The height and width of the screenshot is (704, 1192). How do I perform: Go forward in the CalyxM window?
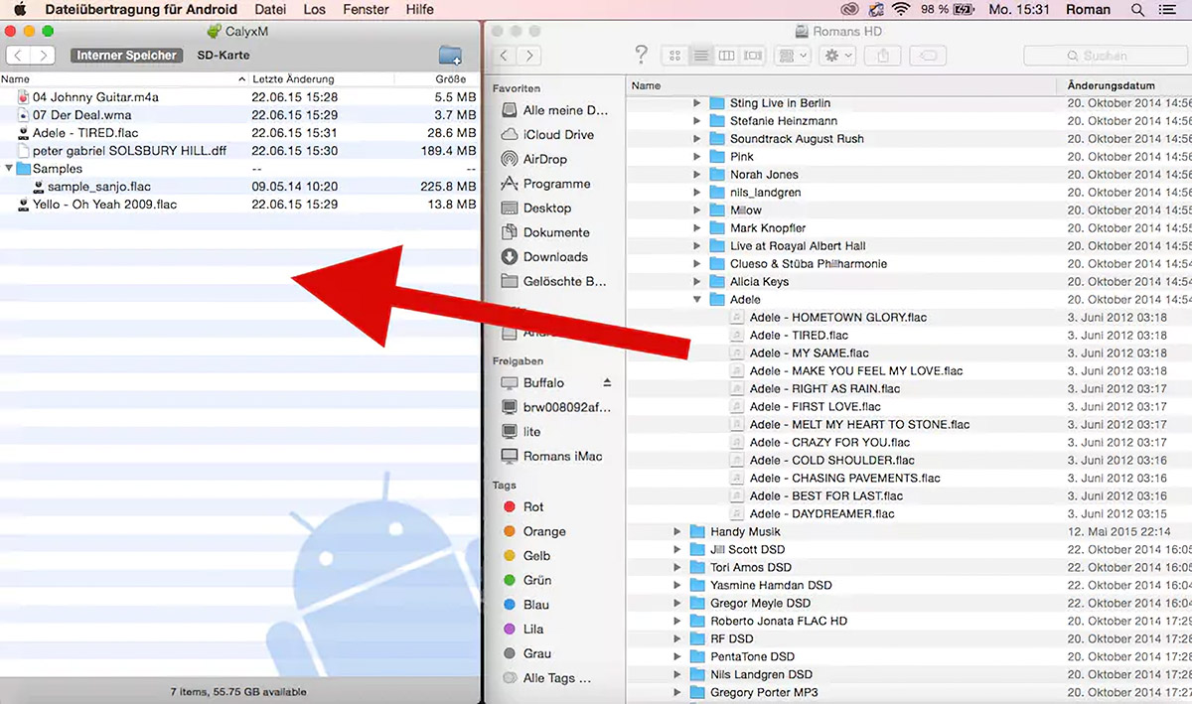[43, 56]
